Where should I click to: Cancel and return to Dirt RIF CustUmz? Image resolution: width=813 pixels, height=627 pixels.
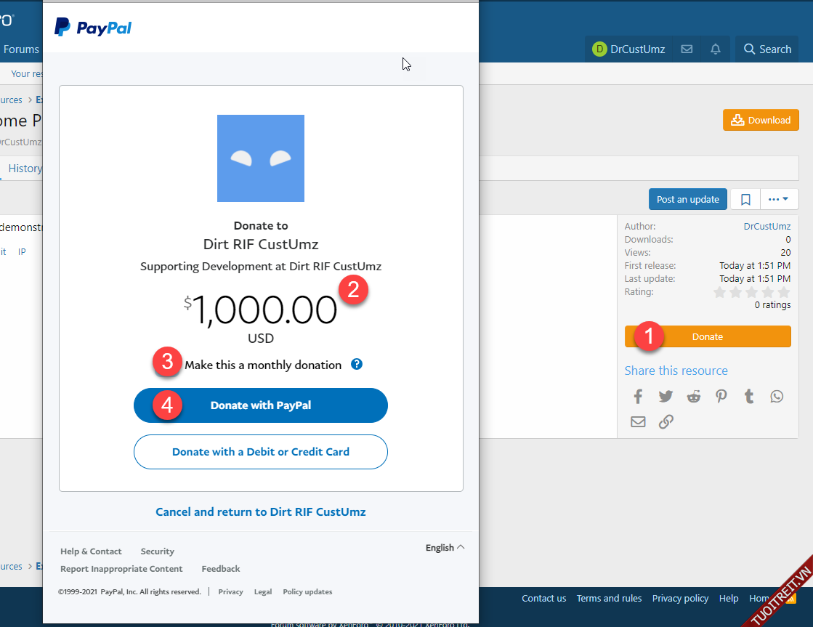pos(261,512)
